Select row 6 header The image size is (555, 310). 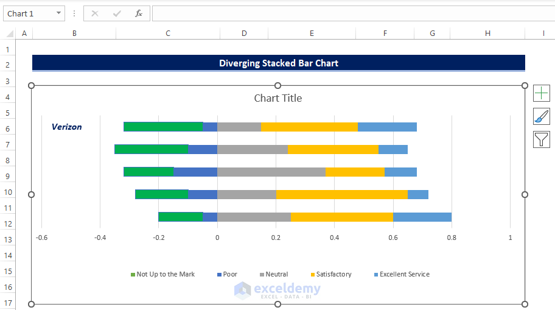[8, 129]
